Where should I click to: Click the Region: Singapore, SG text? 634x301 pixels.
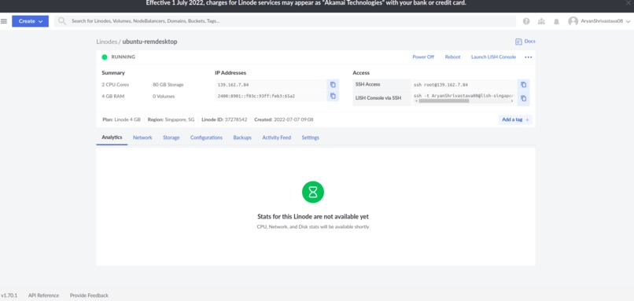[x=171, y=119]
